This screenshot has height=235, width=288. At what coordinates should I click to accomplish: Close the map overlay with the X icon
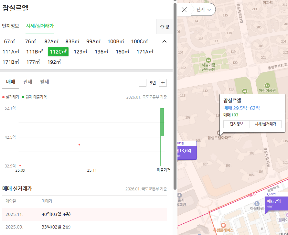pos(184,9)
